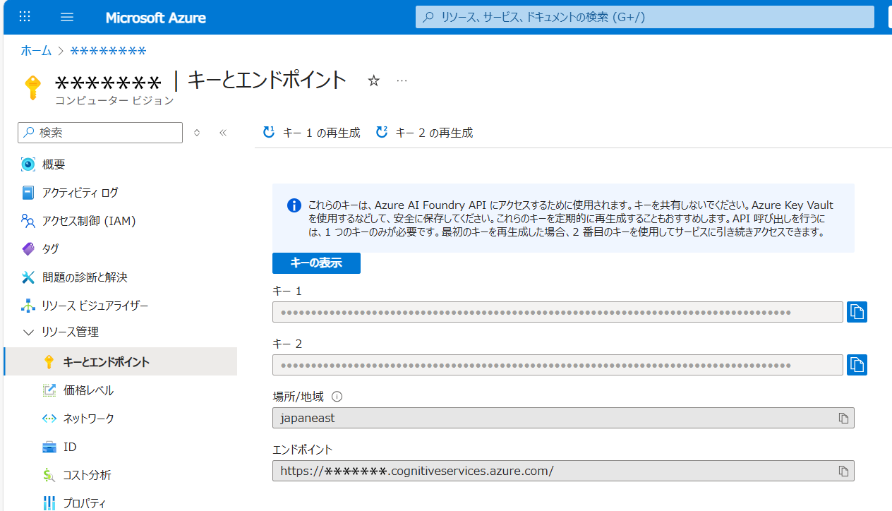The width and height of the screenshot is (892, 511).
Task: Click the app launcher grid icon
Action: pos(25,17)
